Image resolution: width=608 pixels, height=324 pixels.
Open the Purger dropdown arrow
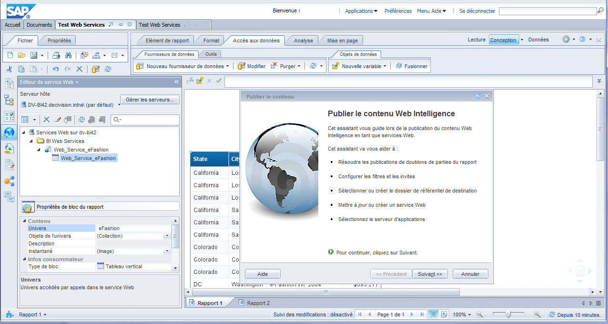(x=299, y=66)
